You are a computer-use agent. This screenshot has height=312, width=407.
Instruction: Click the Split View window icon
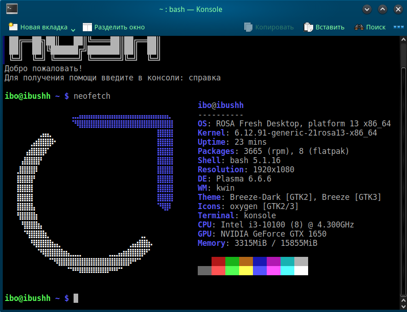coord(87,27)
